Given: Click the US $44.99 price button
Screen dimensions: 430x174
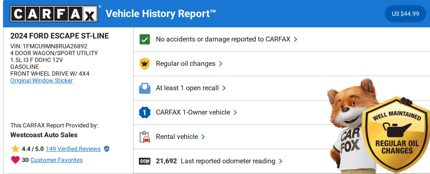Looking at the screenshot, I should click(x=405, y=14).
